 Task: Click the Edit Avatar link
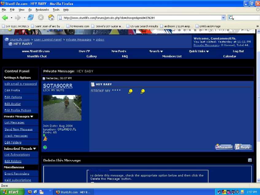13,104
